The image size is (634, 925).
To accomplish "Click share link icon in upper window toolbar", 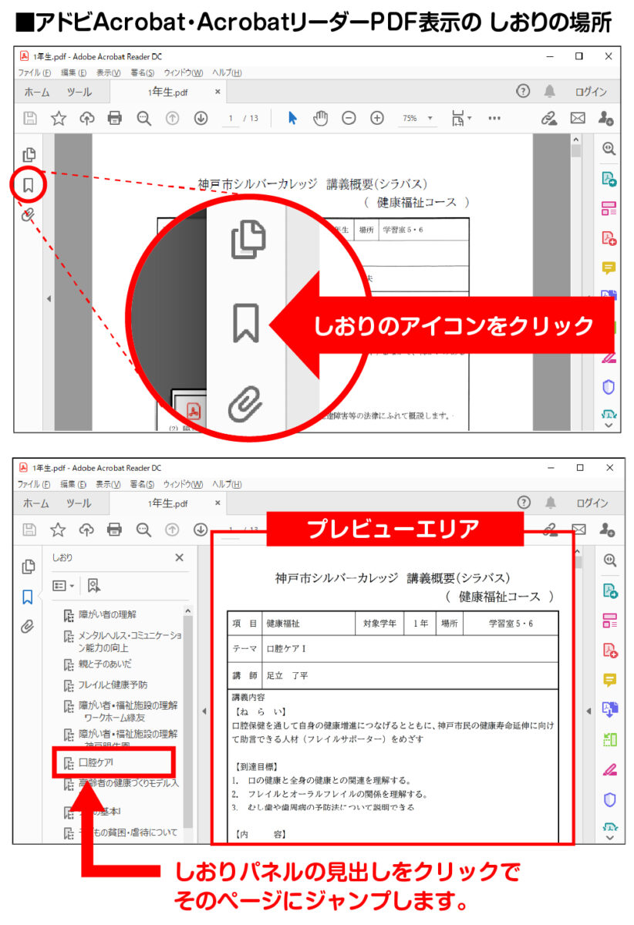I will (549, 118).
